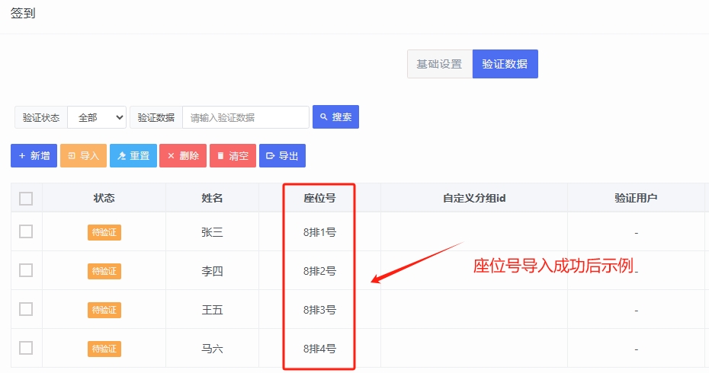Click the seat cell 8排1号
The height and width of the screenshot is (373, 709).
coord(319,232)
